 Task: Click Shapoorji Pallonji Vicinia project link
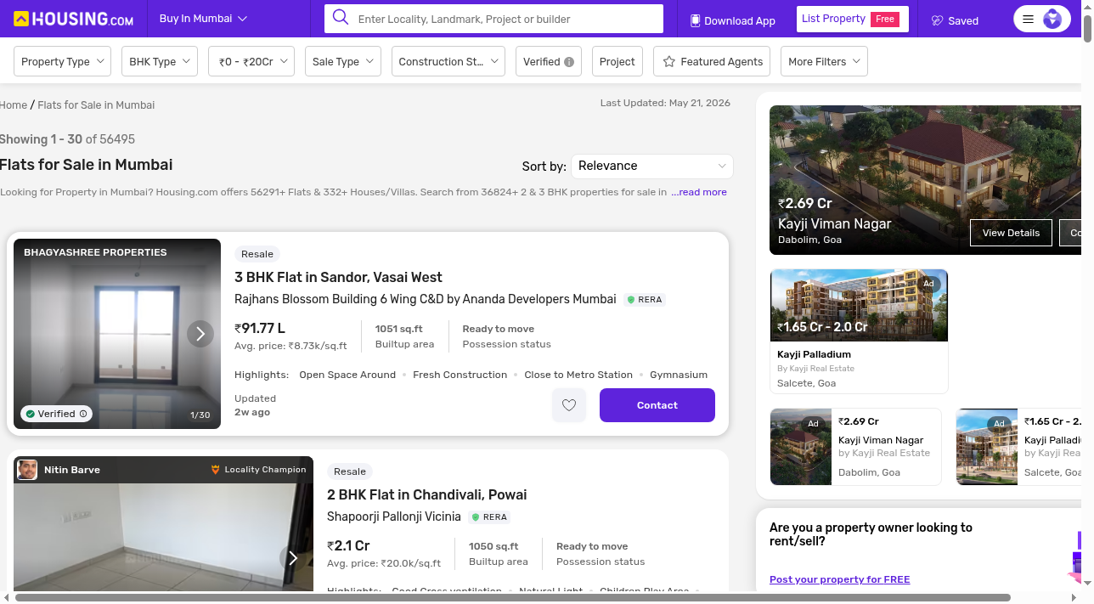(x=394, y=517)
